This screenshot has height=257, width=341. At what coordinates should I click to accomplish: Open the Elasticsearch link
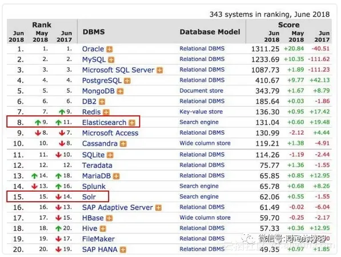point(104,122)
